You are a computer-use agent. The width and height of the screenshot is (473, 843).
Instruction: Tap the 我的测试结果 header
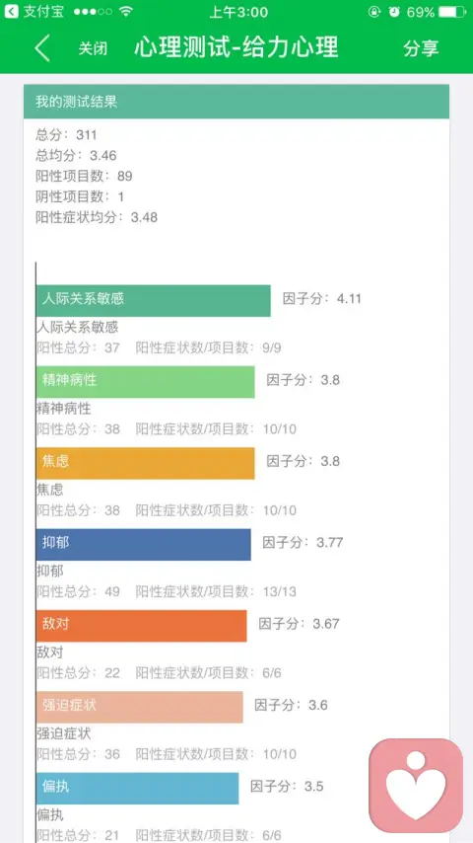(236, 102)
